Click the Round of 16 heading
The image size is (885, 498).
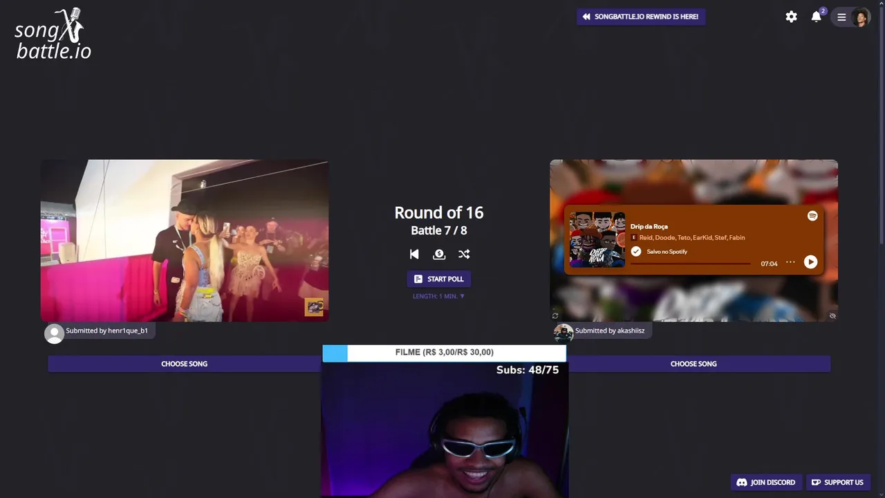point(439,212)
